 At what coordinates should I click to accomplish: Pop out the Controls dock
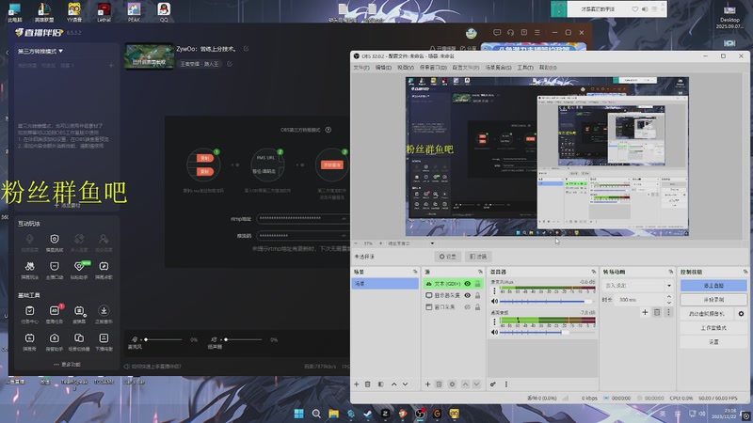(745, 272)
